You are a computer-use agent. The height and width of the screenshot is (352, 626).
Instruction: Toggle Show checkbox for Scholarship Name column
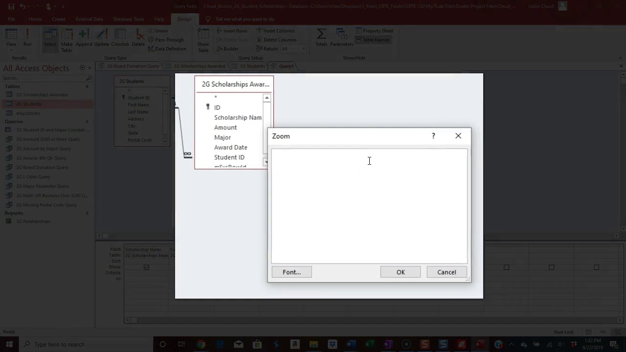coord(146,267)
